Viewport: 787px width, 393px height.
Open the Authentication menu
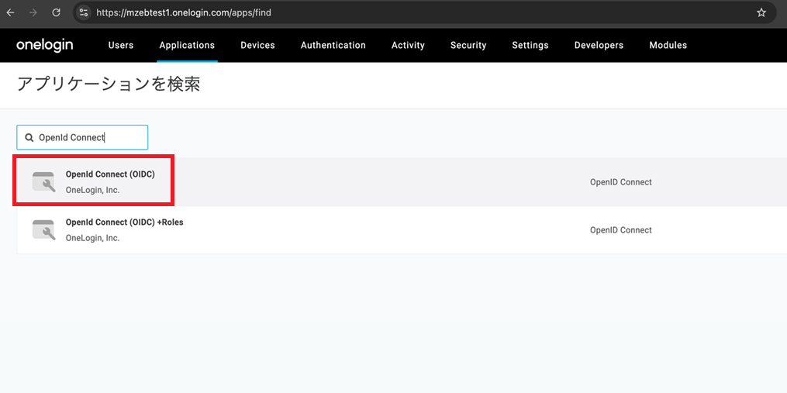click(x=333, y=46)
